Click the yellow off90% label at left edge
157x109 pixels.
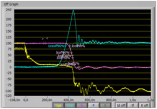point(19,49)
